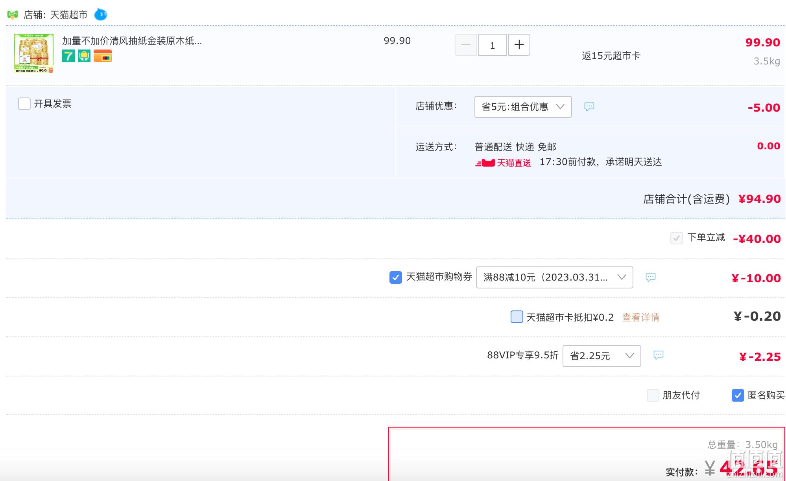The width and height of the screenshot is (786, 481).
Task: Click the store name 店铺: 天猫超市
Action: coord(55,15)
